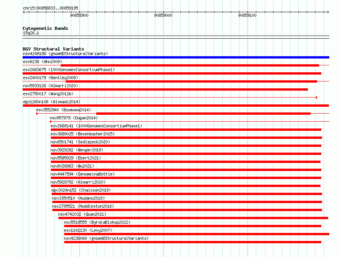Open nsv5585929 (Ebert2021) label
Viewport: 340px width, 257px height.
pos(76,158)
